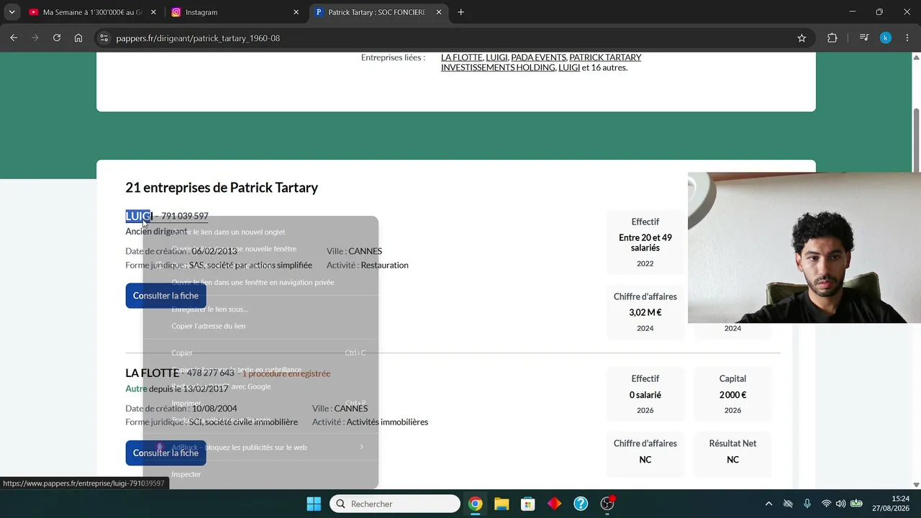Click the LA FLOTTE 'Résultat Net NC' card

click(x=732, y=454)
